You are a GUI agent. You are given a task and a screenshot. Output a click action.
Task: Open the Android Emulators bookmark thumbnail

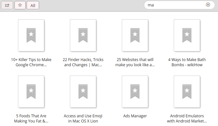[x=187, y=92]
